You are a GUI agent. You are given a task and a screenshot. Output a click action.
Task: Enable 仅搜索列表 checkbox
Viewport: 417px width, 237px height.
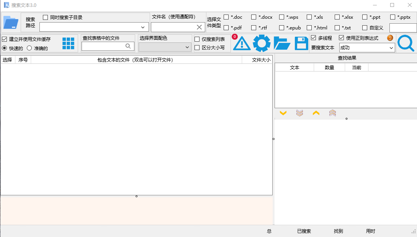(197, 39)
